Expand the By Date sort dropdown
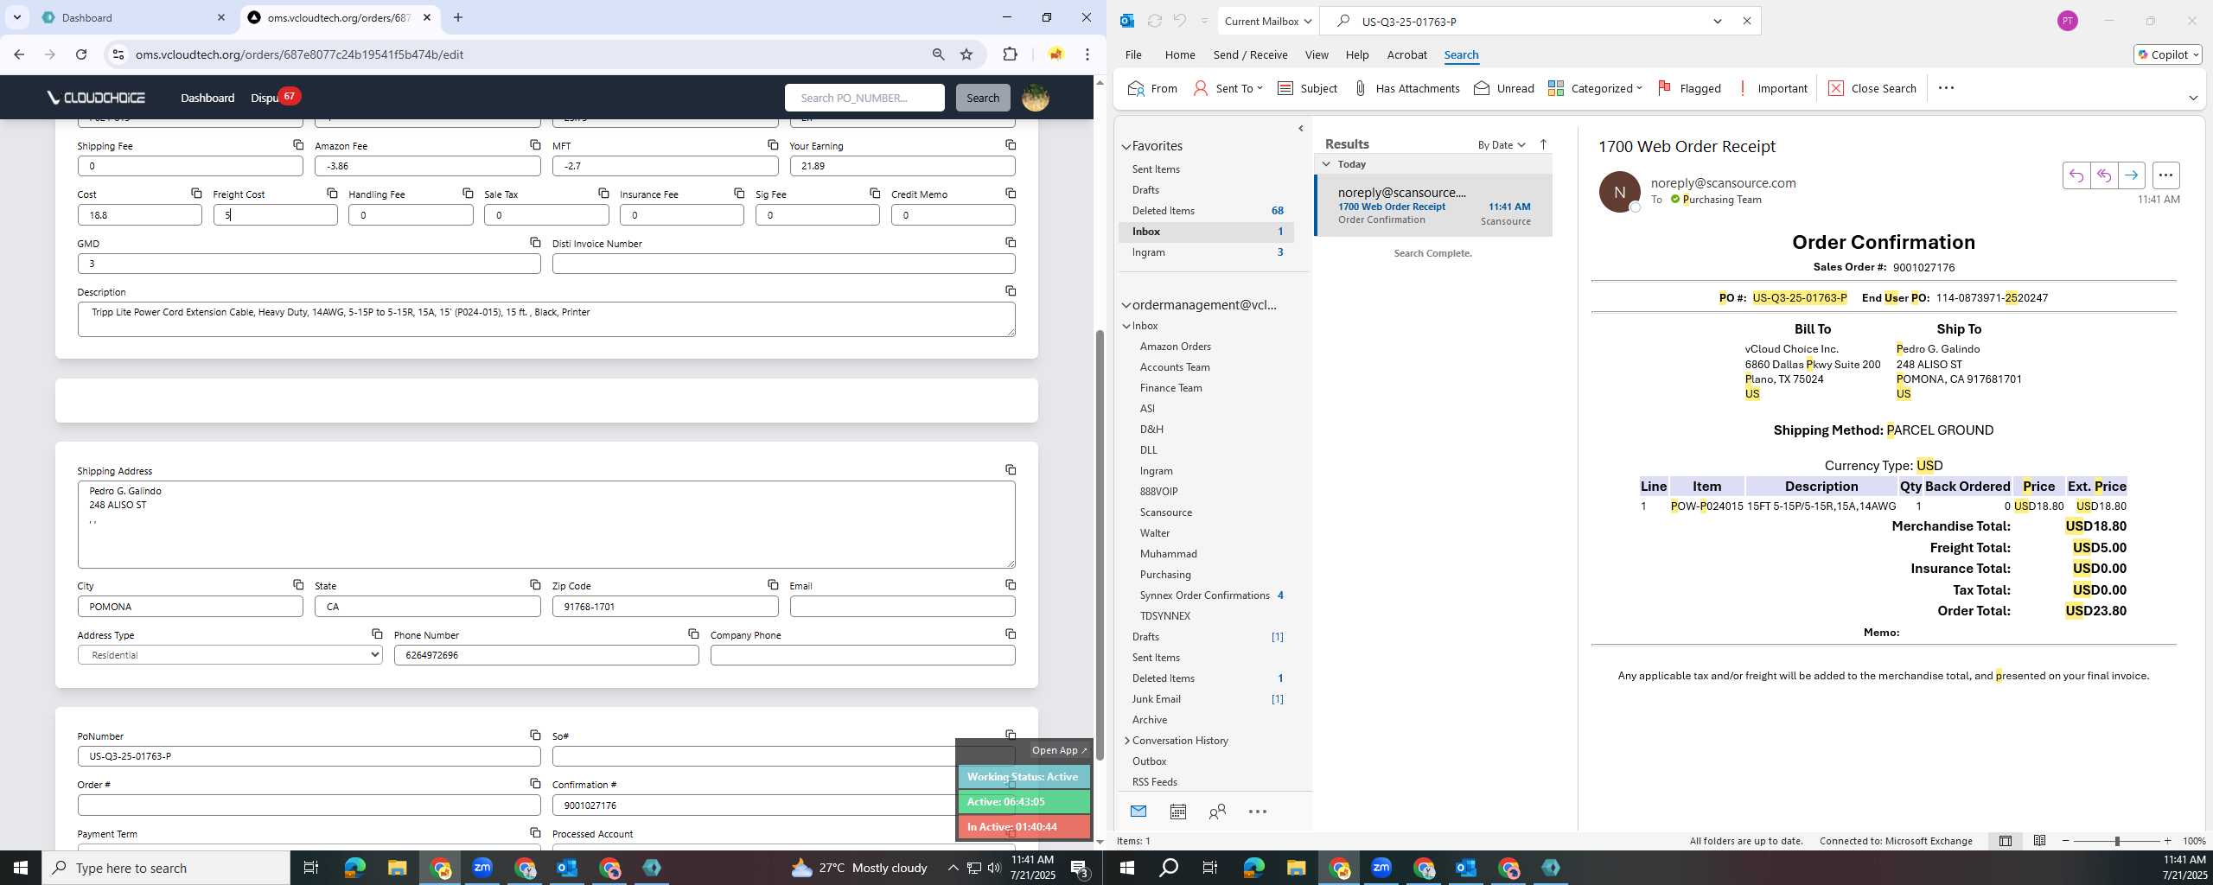 pos(1502,144)
